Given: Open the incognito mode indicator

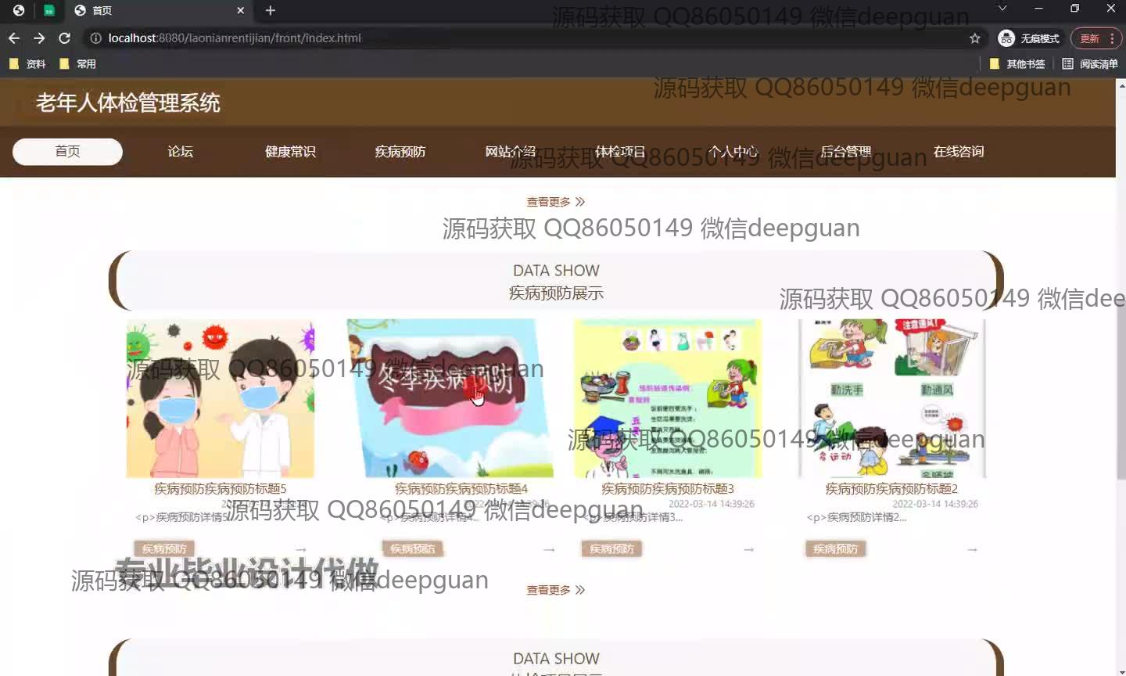Looking at the screenshot, I should 1029,38.
